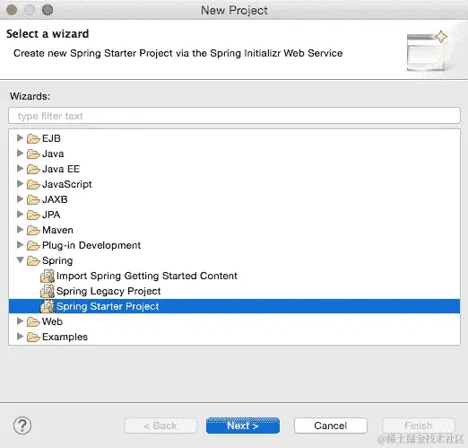The height and width of the screenshot is (448, 468).
Task: Select the JPA label
Action: (51, 215)
